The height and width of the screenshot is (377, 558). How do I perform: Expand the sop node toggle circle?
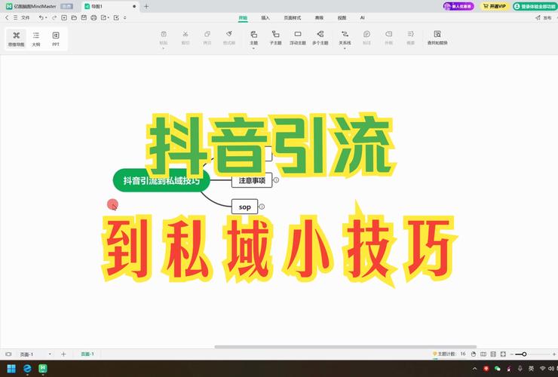262,207
